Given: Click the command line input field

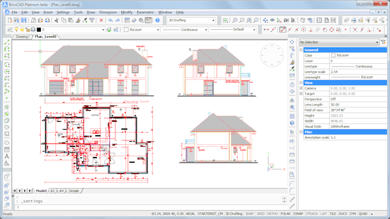Looking at the screenshot, I should point(149,207).
